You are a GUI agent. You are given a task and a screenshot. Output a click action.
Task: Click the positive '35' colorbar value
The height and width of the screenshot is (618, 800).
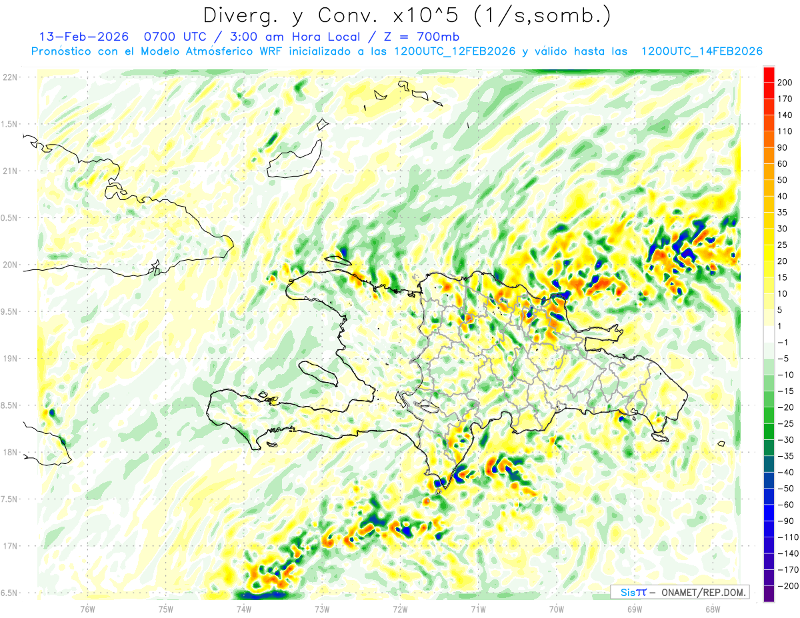pyautogui.click(x=783, y=213)
